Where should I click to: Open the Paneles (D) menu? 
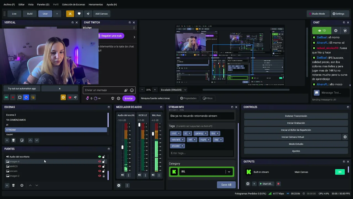(43, 4)
